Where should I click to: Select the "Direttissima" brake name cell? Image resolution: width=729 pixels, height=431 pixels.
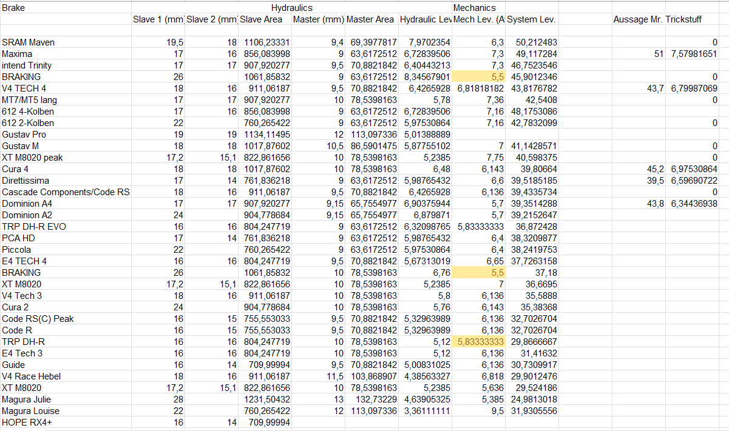click(x=25, y=181)
